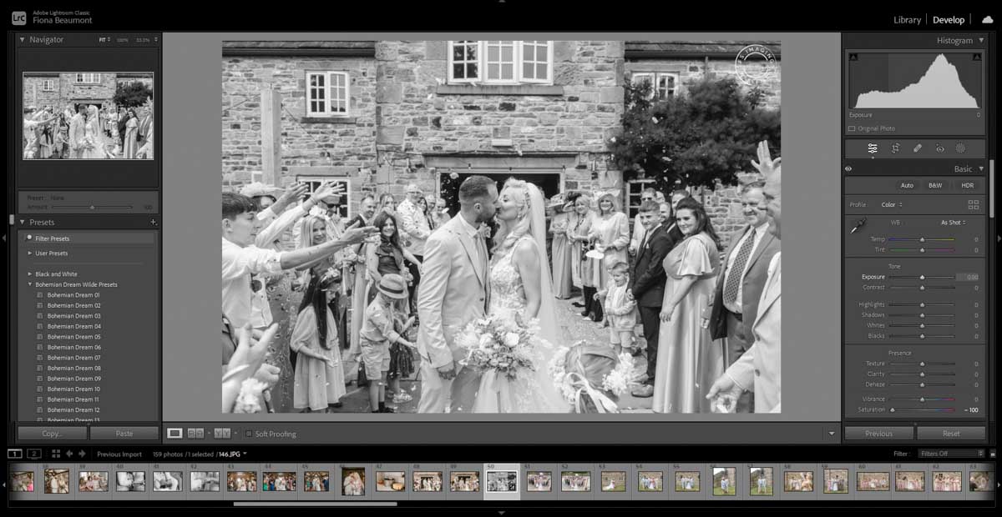This screenshot has width=1002, height=517.
Task: Open the Profile Browser grid icon
Action: point(973,204)
